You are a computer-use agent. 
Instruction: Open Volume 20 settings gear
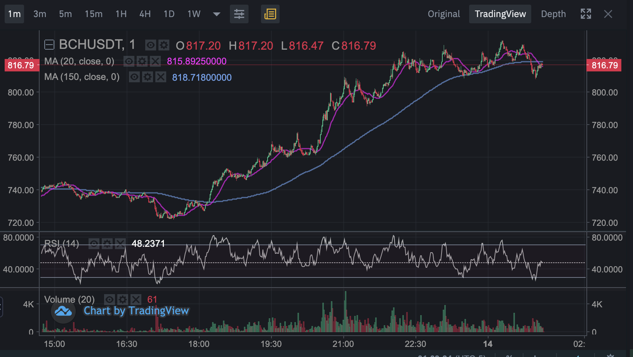(x=123, y=299)
